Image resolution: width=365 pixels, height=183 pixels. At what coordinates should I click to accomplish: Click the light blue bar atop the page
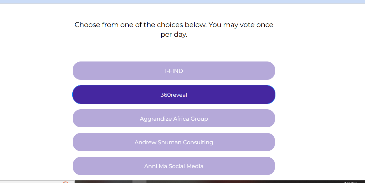(x=182, y=1)
